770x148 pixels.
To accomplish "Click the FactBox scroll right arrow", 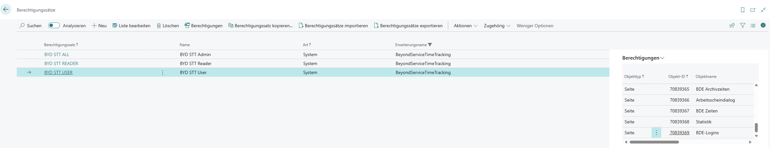I will pos(750,142).
